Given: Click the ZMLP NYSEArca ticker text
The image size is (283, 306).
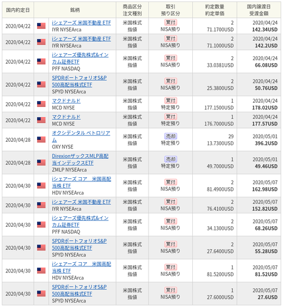Looking at the screenshot, I should click(x=69, y=170).
